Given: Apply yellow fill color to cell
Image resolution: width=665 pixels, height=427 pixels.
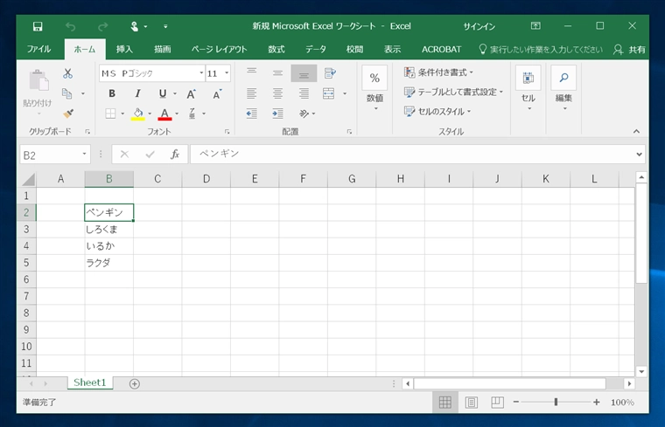Looking at the screenshot, I should 138,114.
